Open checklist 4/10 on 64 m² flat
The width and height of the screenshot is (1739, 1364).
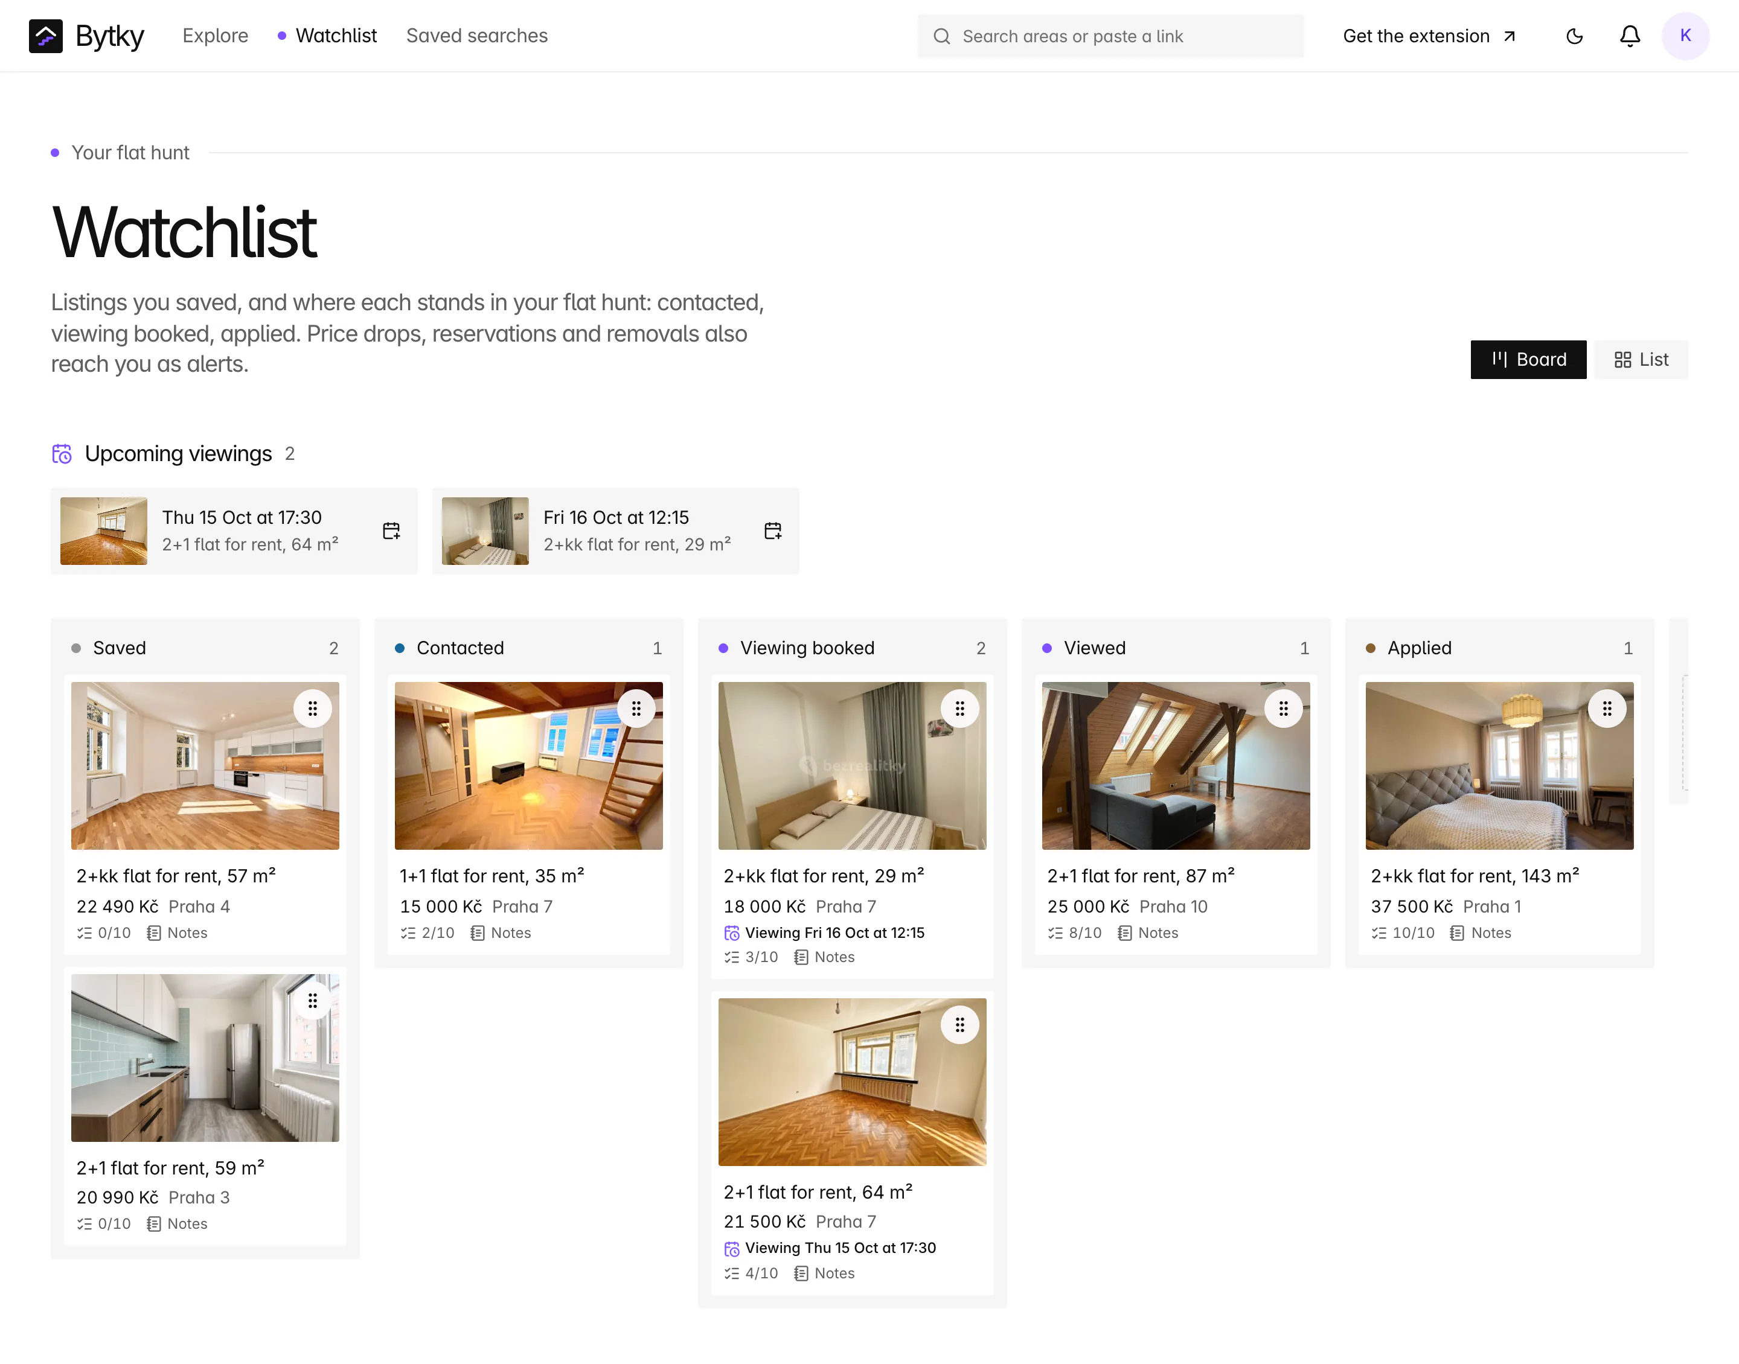[x=751, y=1273]
